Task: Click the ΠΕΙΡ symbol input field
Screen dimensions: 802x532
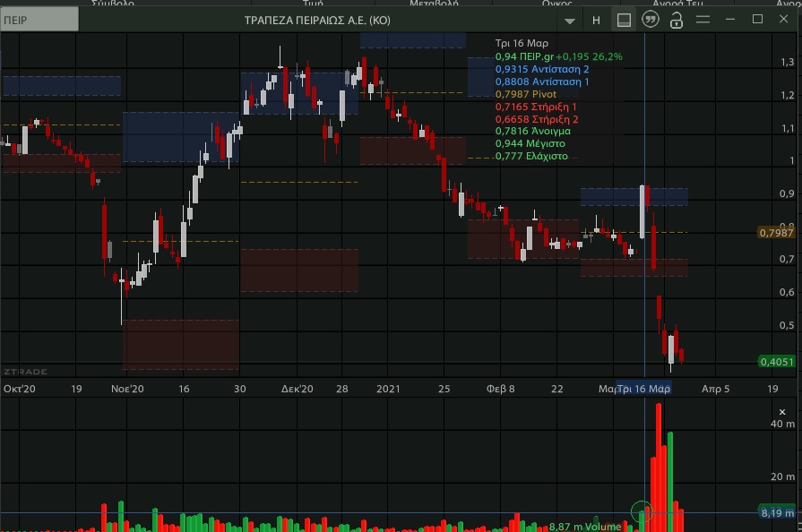Action: (x=39, y=20)
